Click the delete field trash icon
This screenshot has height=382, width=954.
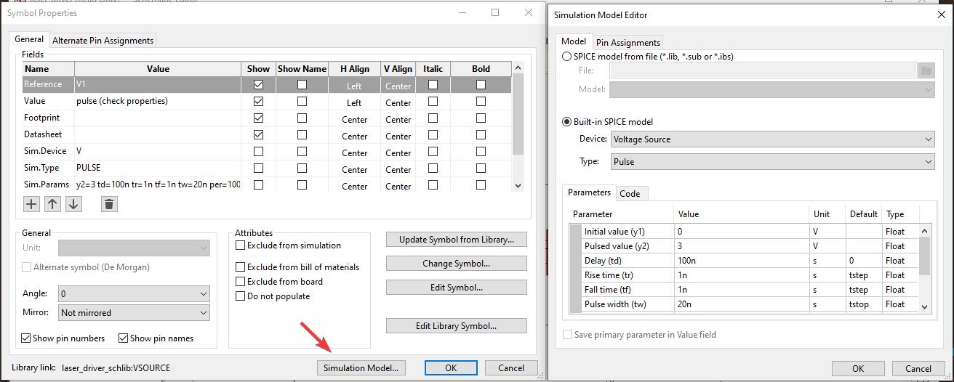109,204
